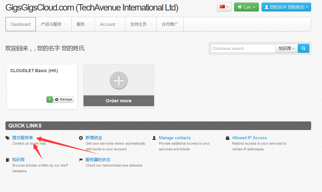This screenshot has height=192, width=322.
Task: Focus the Clientarea search input field
Action: coord(243,49)
